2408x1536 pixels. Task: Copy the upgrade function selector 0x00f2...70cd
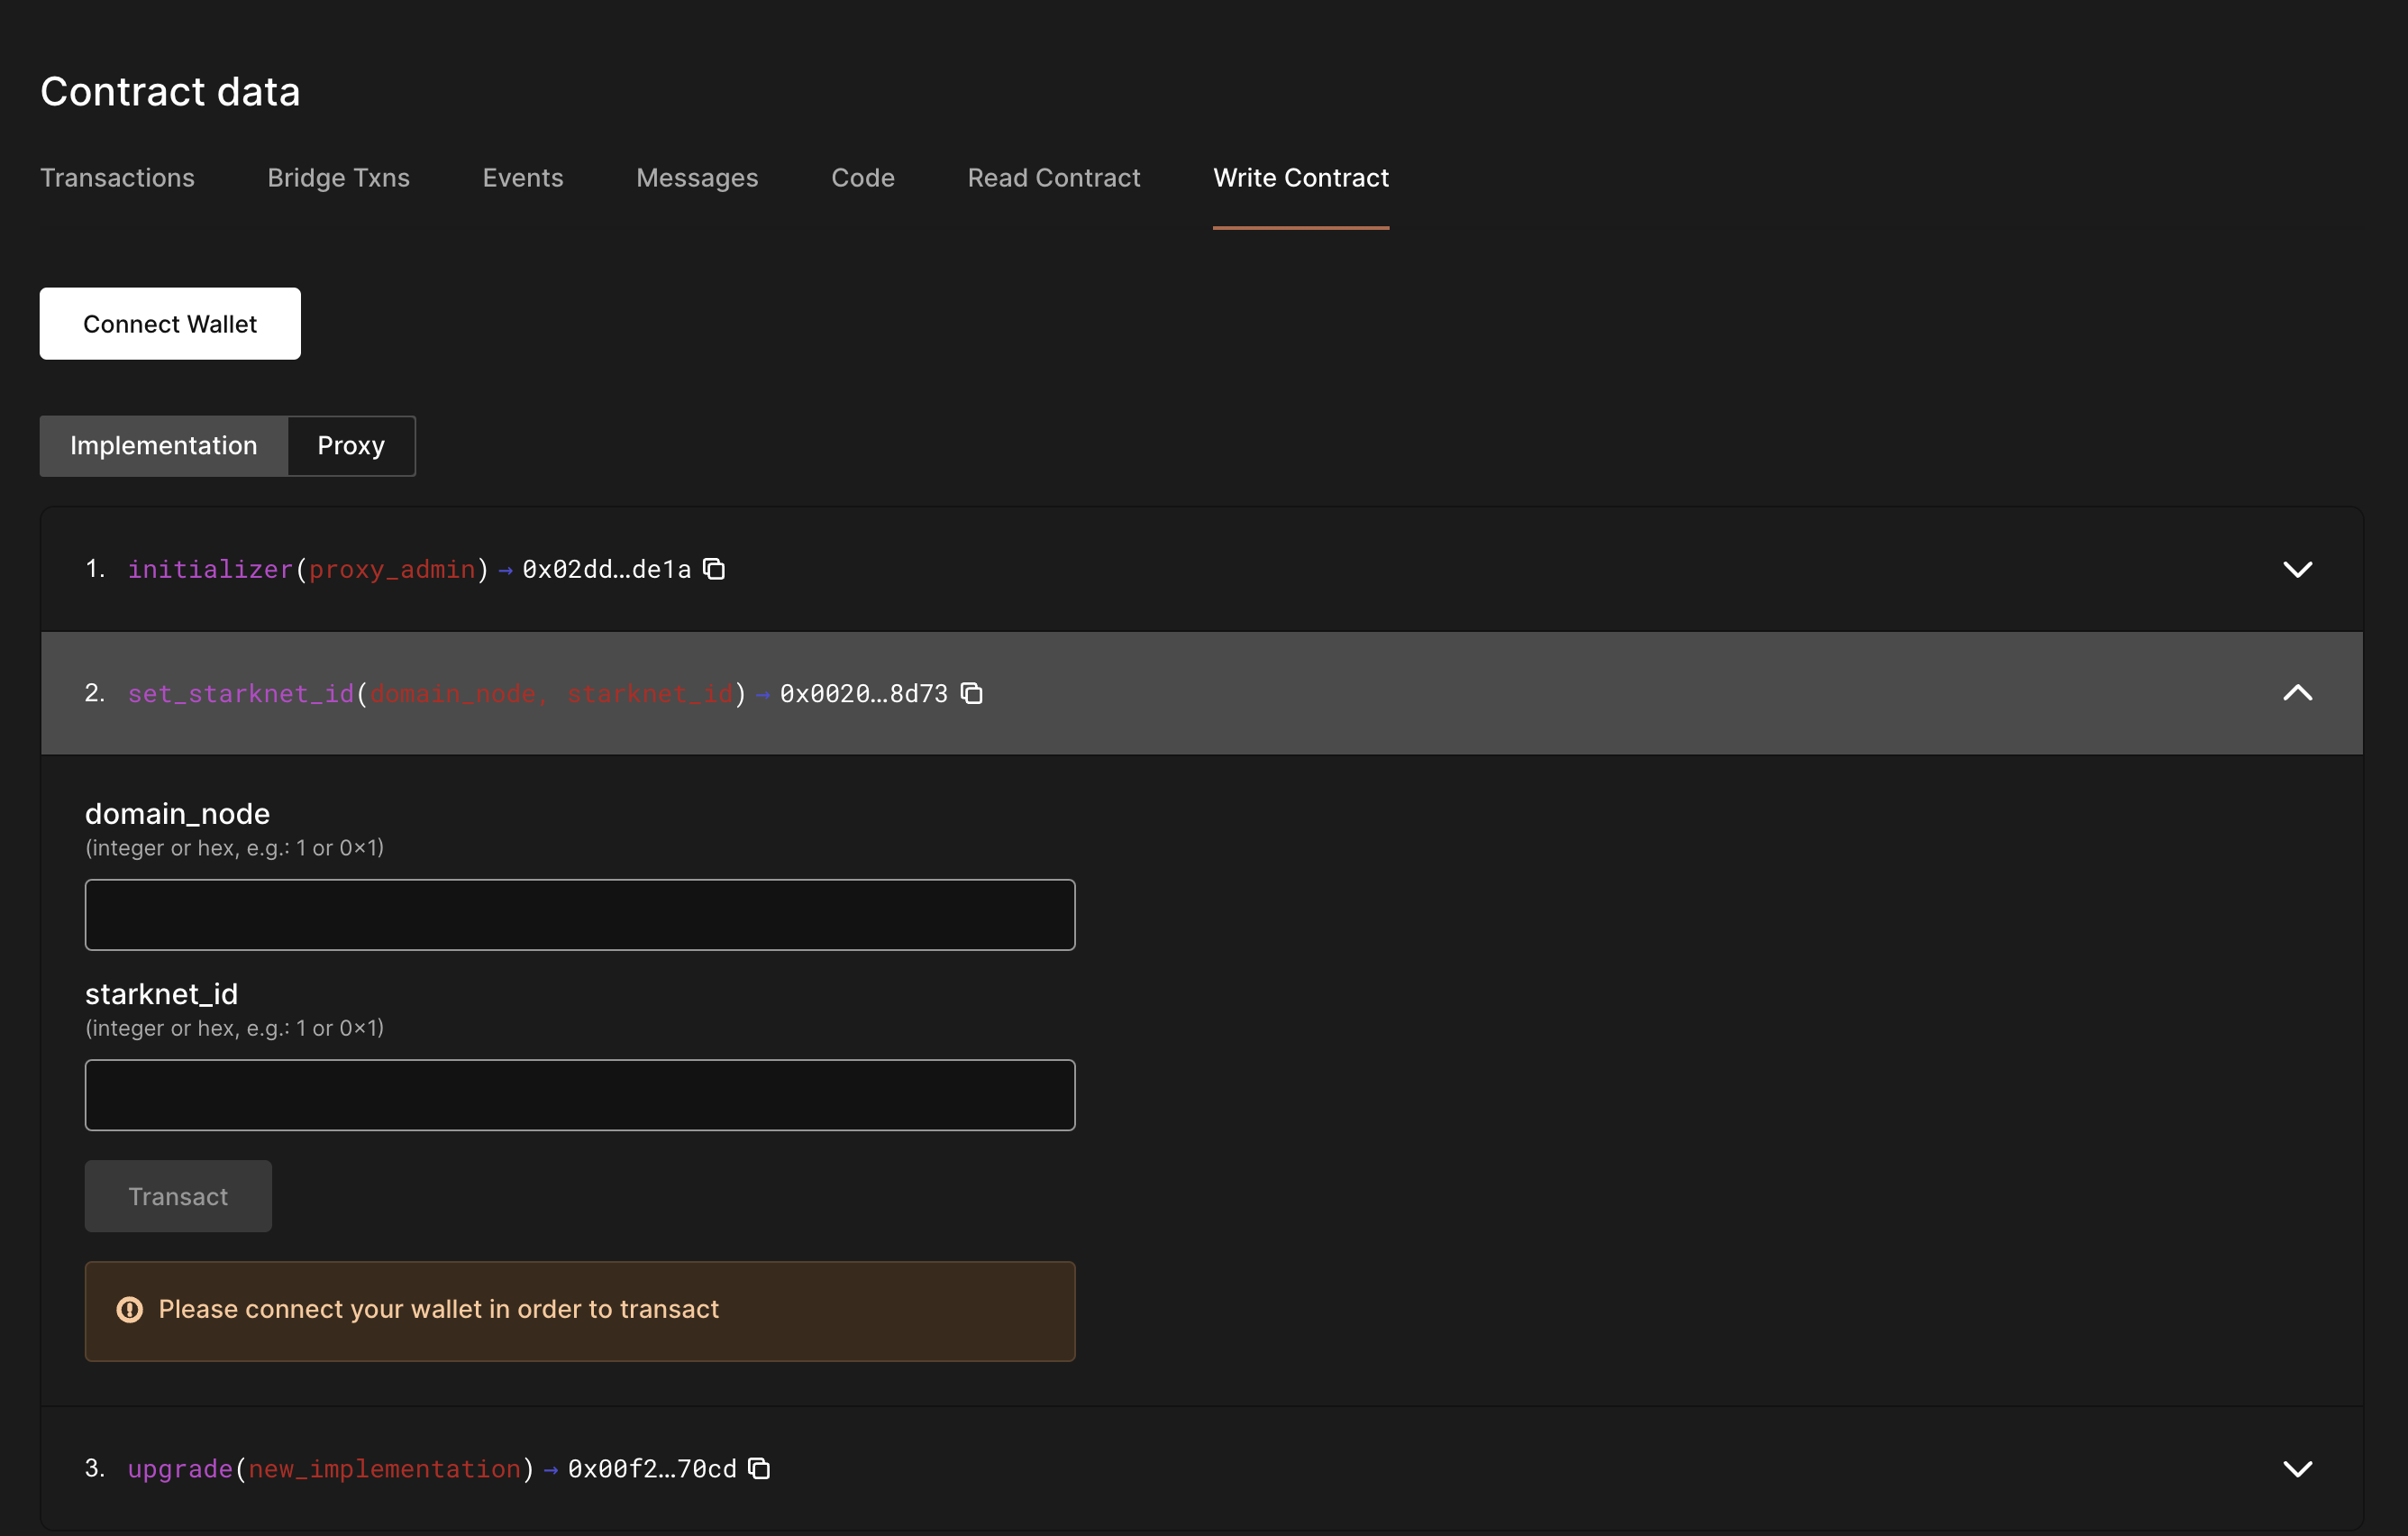[759, 1468]
